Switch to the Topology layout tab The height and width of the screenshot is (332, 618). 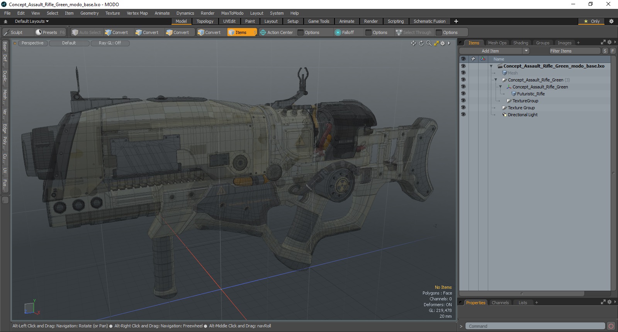tap(205, 21)
